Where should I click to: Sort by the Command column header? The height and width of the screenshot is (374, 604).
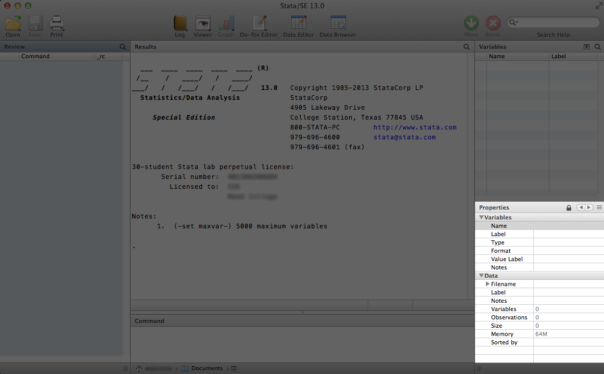click(x=35, y=56)
